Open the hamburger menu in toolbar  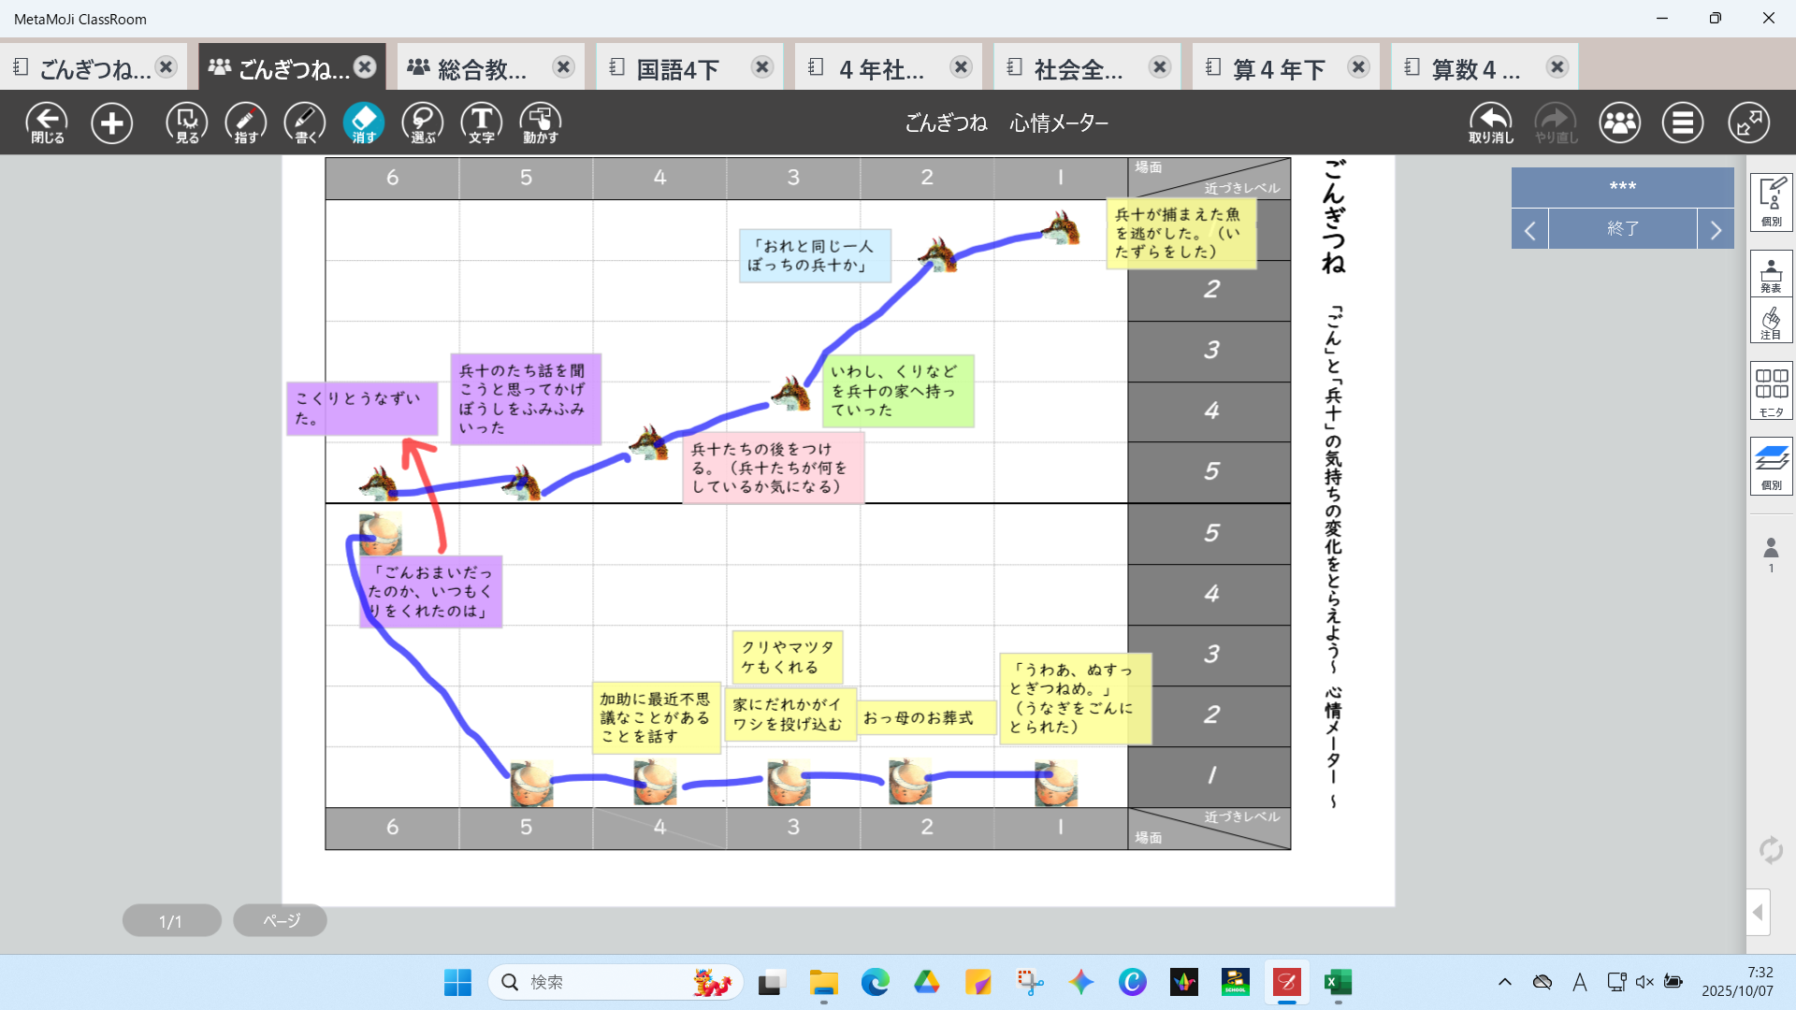pyautogui.click(x=1683, y=123)
